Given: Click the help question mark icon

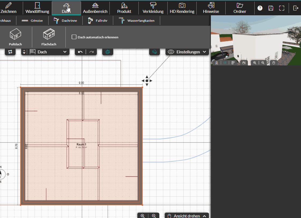Looking at the screenshot, I should [x=260, y=8].
